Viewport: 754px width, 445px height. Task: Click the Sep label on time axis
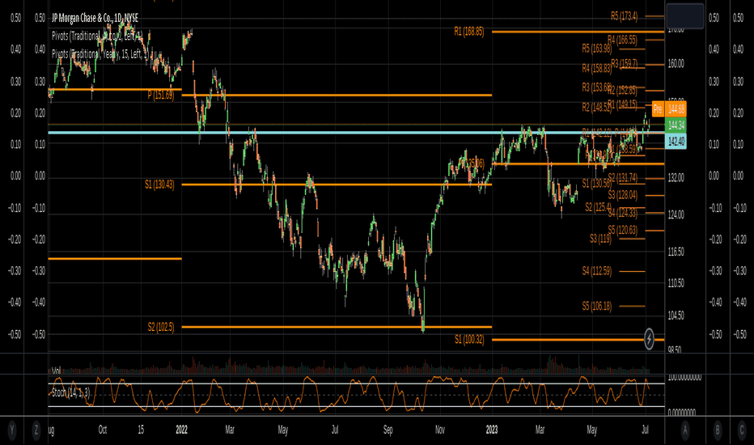coord(388,430)
